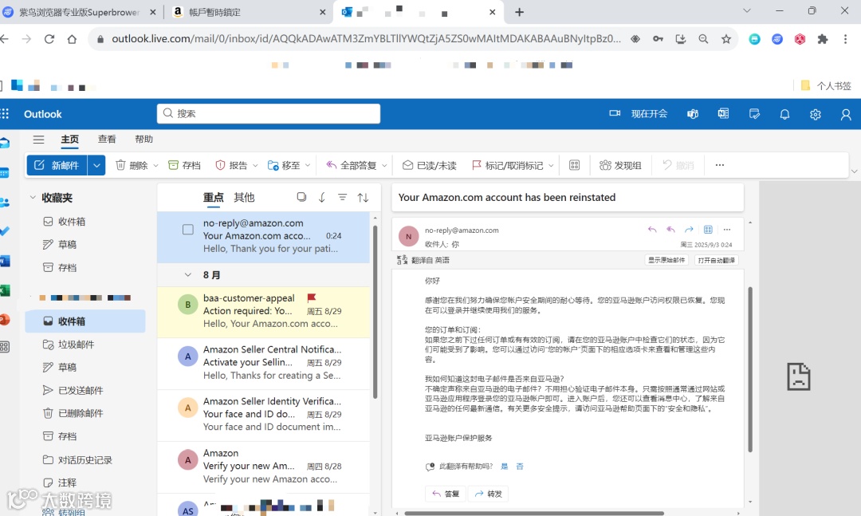
Task: Tick the checkbox on no-reply@amazon.com email
Action: pos(188,229)
